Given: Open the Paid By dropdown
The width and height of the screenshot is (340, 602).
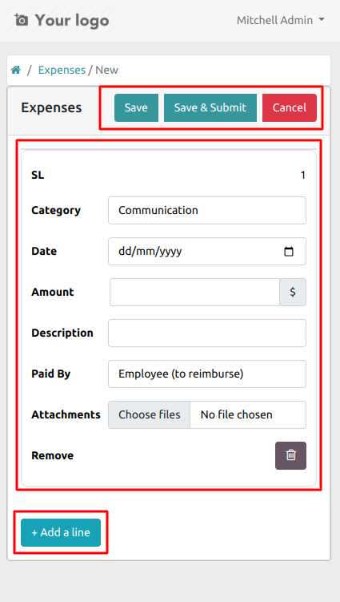Looking at the screenshot, I should click(207, 374).
